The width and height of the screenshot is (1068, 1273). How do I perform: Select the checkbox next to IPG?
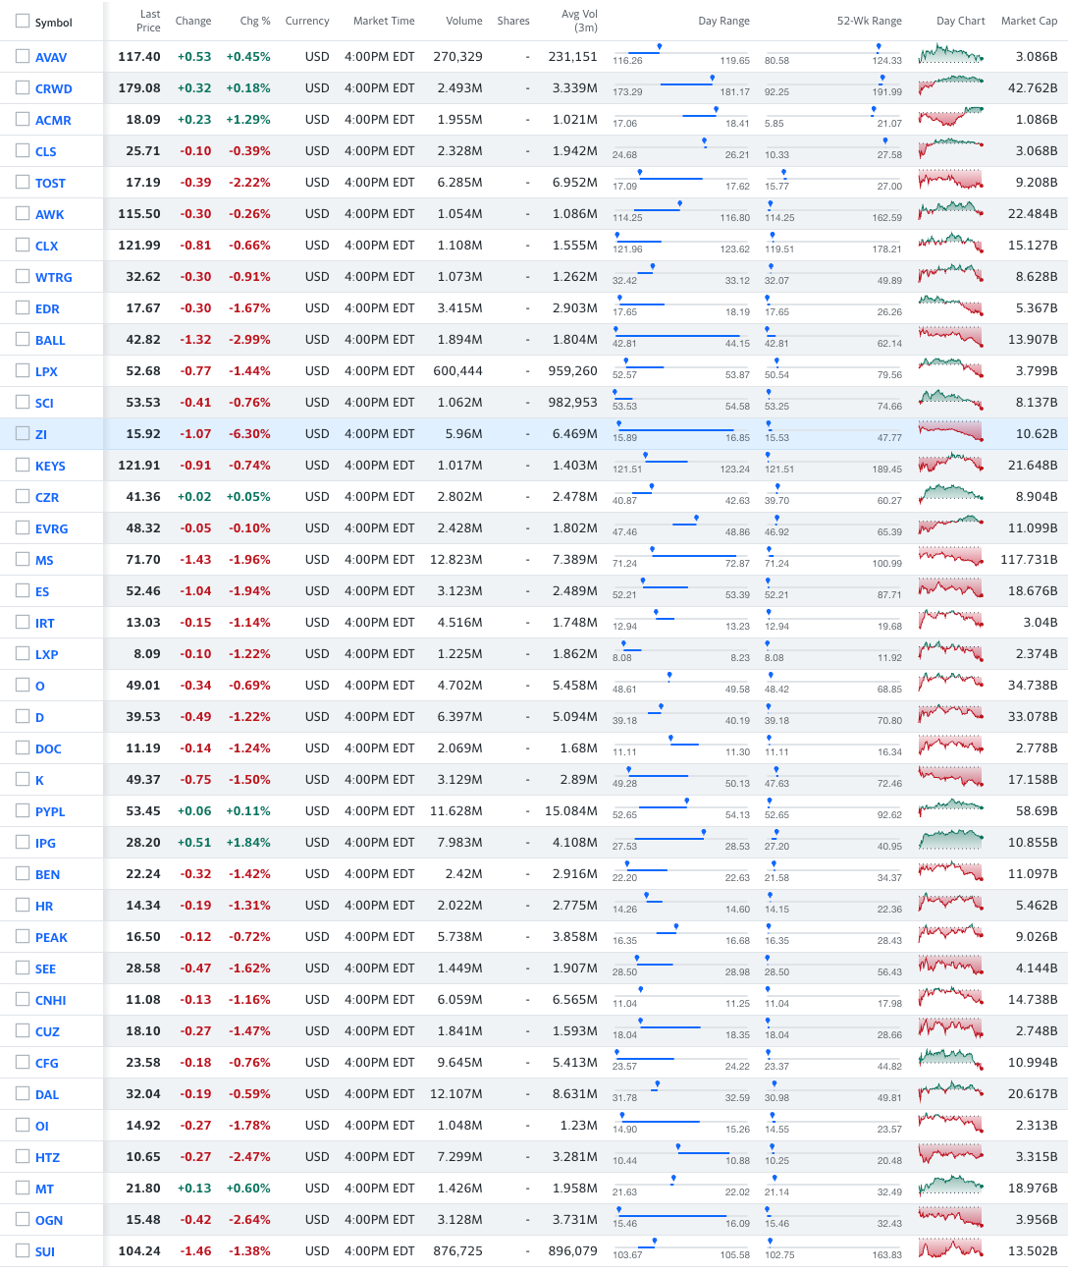pos(23,842)
